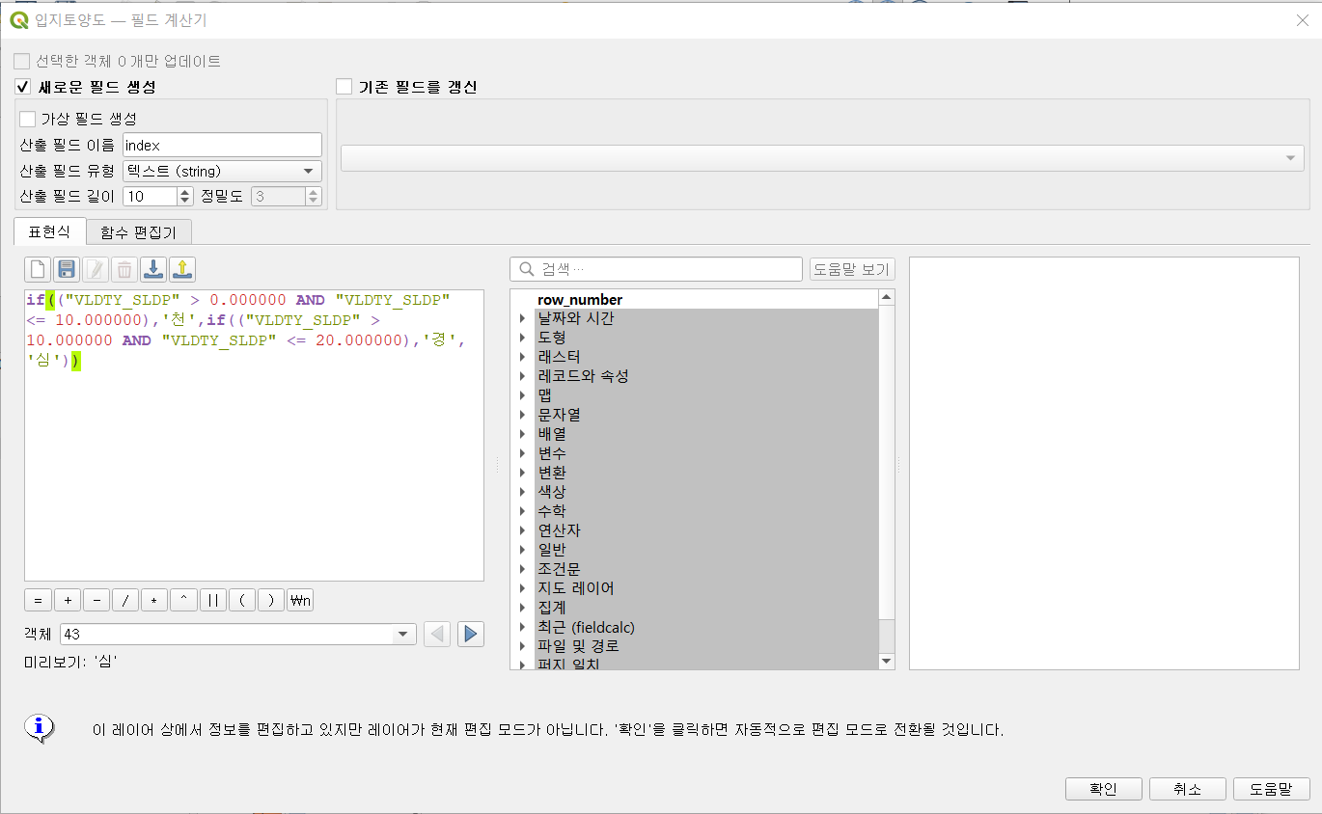This screenshot has height=814, width=1322.
Task: Expand the 변환 function group
Action: point(523,473)
